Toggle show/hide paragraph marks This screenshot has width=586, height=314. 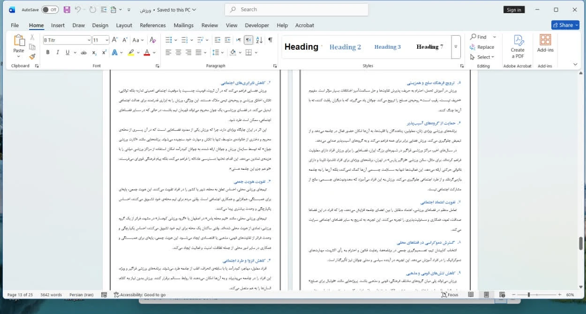coord(270,40)
